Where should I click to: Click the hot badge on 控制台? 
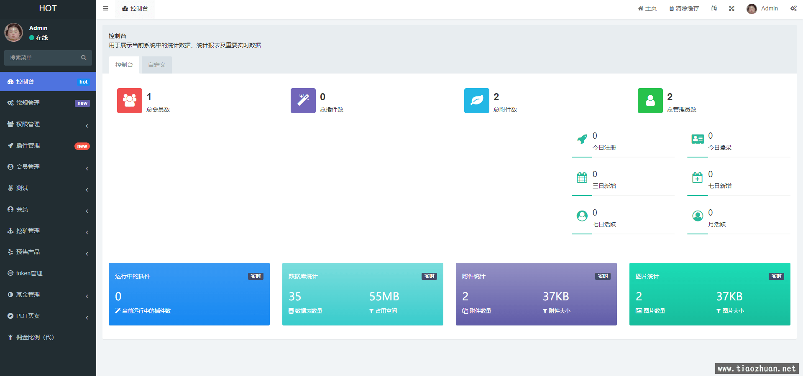83,82
